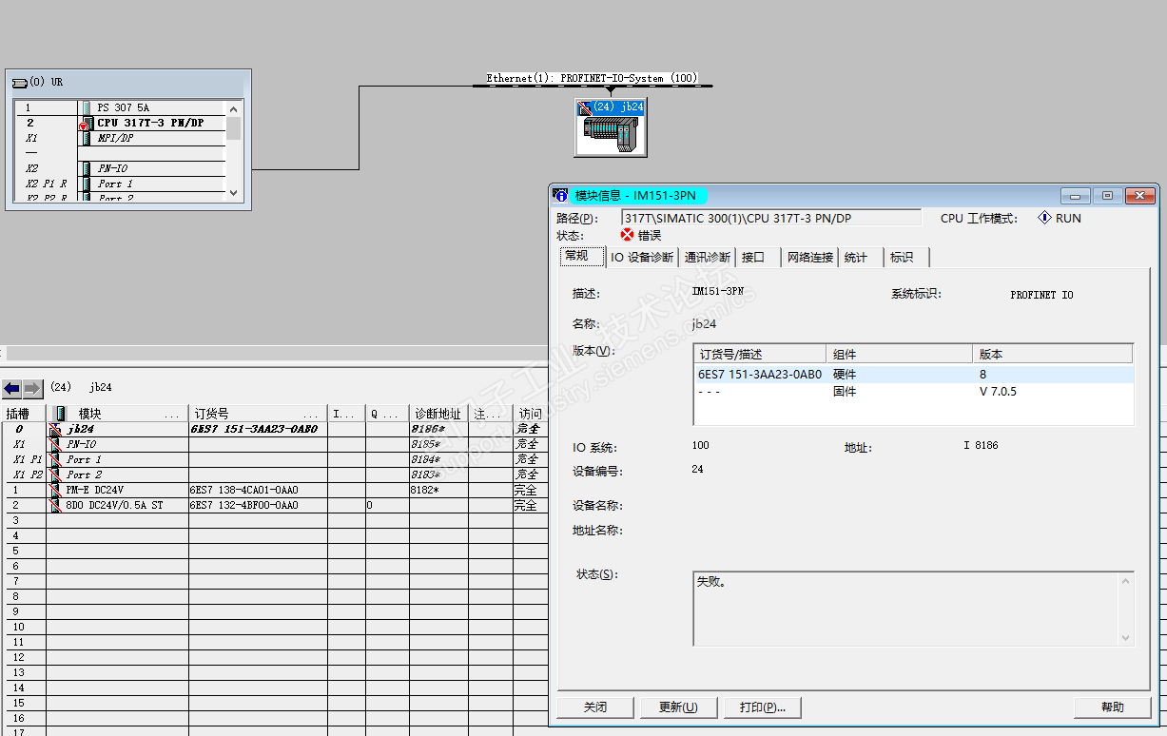Screen dimensions: 1167x736
Task: Click the module column header icon
Action: (61, 414)
